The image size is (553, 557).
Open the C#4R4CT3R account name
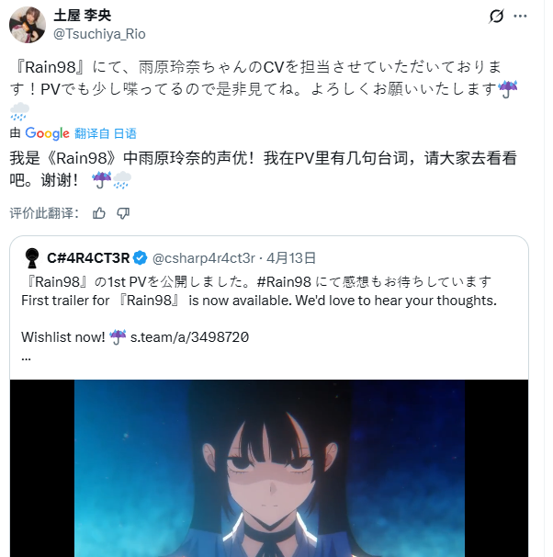click(x=88, y=258)
